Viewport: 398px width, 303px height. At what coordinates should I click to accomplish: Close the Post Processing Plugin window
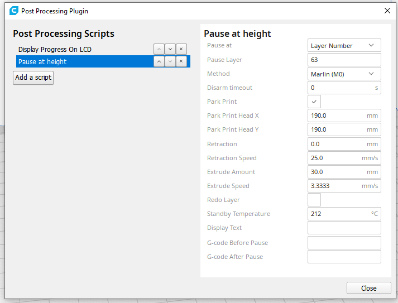coord(387,11)
